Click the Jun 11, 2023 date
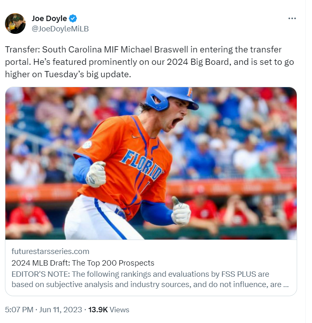 [61, 310]
